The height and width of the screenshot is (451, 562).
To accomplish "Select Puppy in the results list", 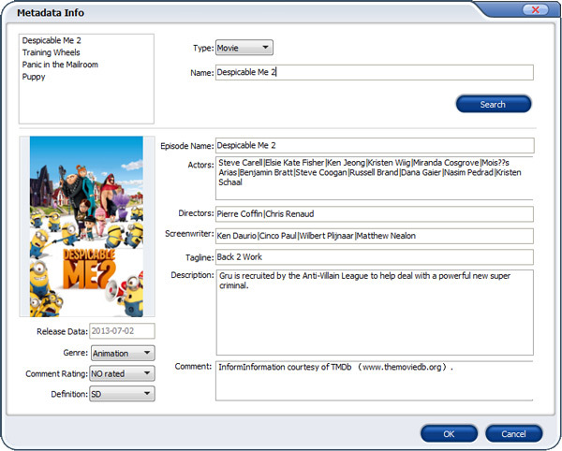I will pos(34,77).
